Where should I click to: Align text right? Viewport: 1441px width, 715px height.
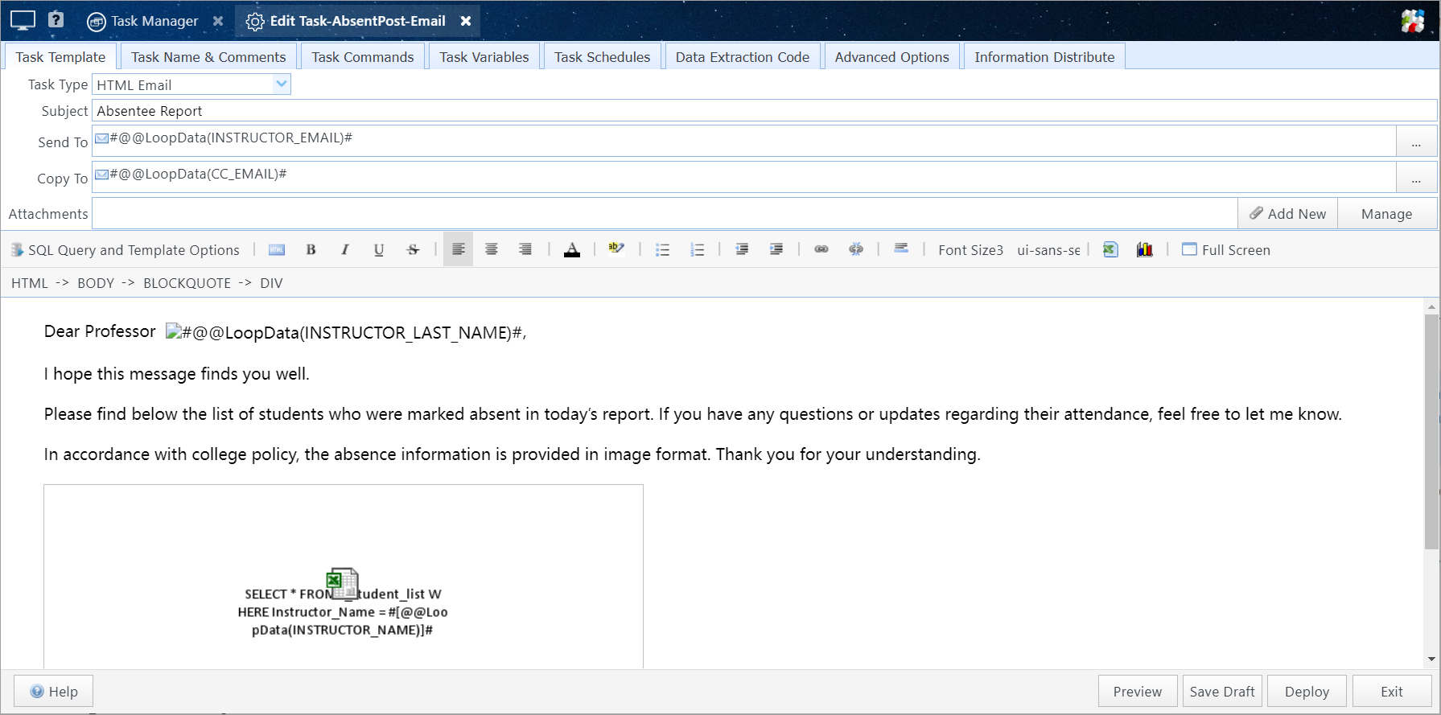point(525,250)
